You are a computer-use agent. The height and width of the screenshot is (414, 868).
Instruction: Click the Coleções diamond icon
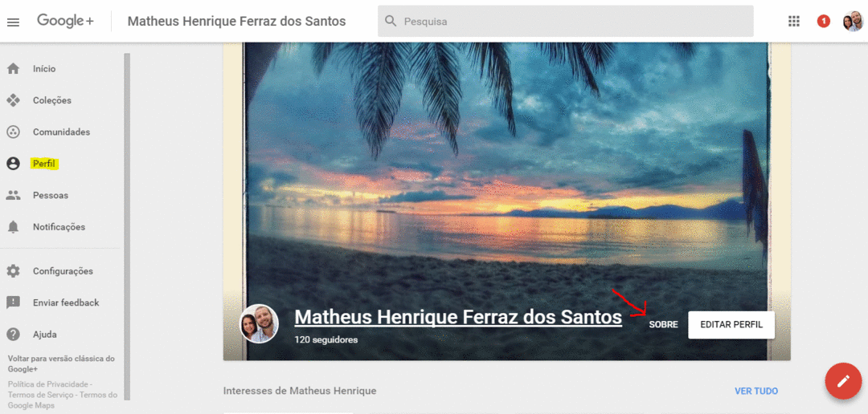pos(13,100)
